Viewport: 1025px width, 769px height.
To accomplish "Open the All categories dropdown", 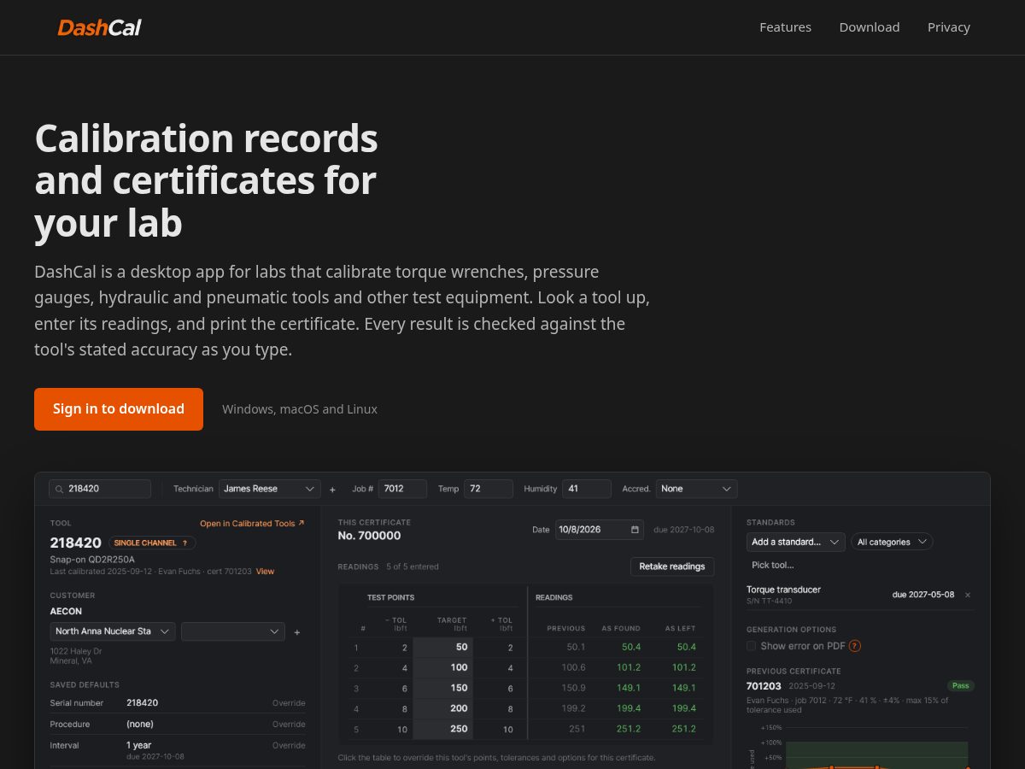I will (892, 542).
